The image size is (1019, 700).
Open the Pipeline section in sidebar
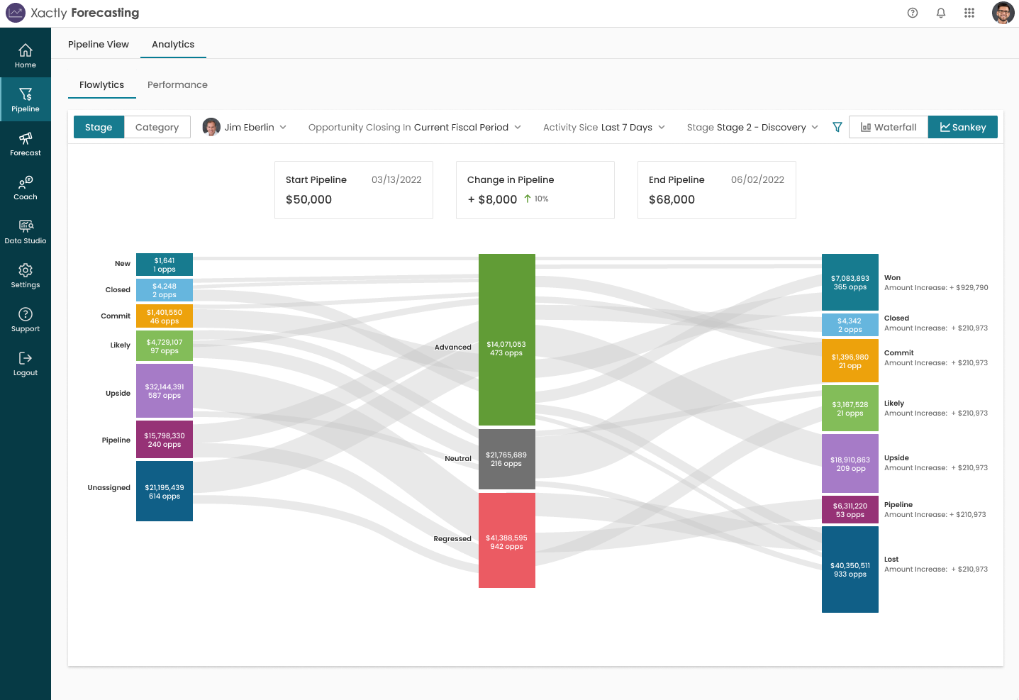pyautogui.click(x=26, y=99)
